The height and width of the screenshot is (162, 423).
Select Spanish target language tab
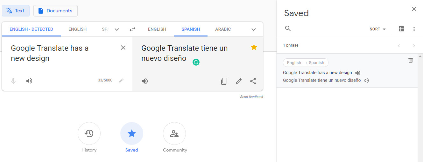(x=191, y=29)
